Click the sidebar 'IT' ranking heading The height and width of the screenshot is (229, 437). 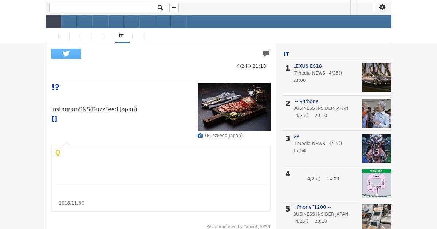coord(286,54)
